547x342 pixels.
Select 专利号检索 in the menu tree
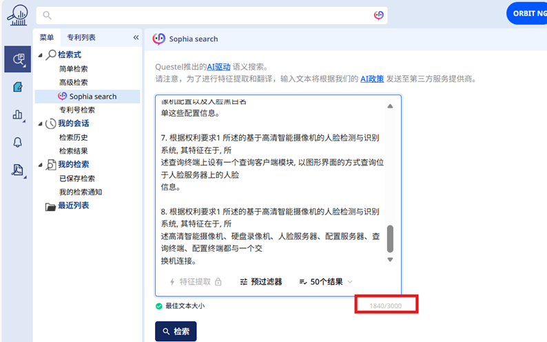tap(77, 110)
